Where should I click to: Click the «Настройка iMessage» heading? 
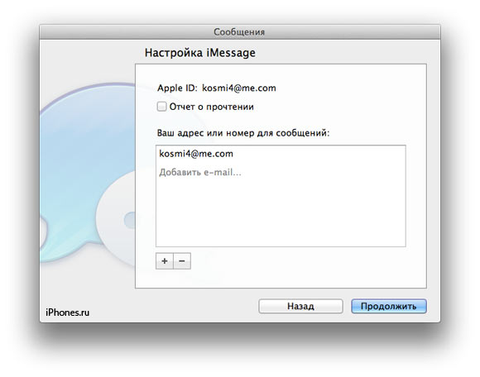(x=200, y=53)
